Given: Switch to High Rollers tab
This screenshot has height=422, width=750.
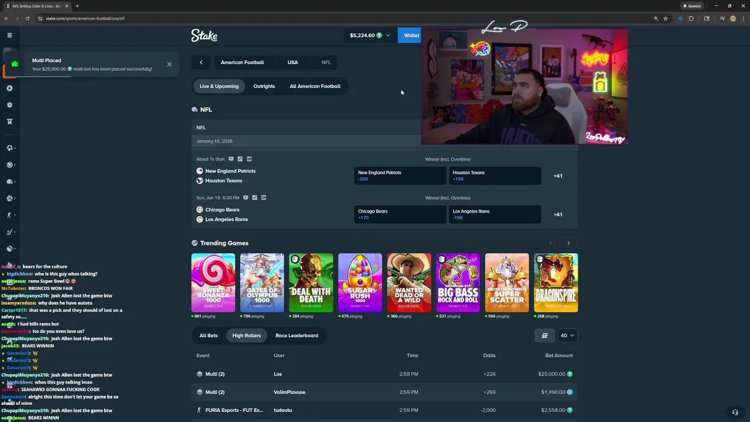Looking at the screenshot, I should pos(246,336).
